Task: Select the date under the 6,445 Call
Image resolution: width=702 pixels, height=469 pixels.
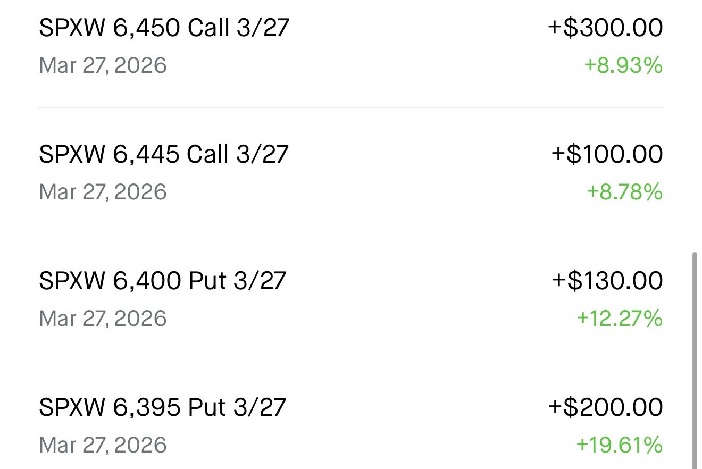Action: (x=103, y=192)
